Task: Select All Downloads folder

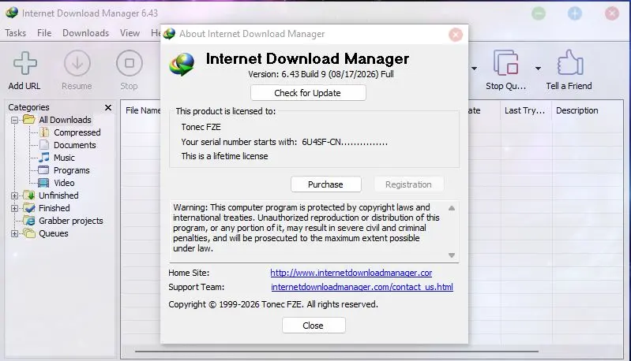Action: pos(65,120)
